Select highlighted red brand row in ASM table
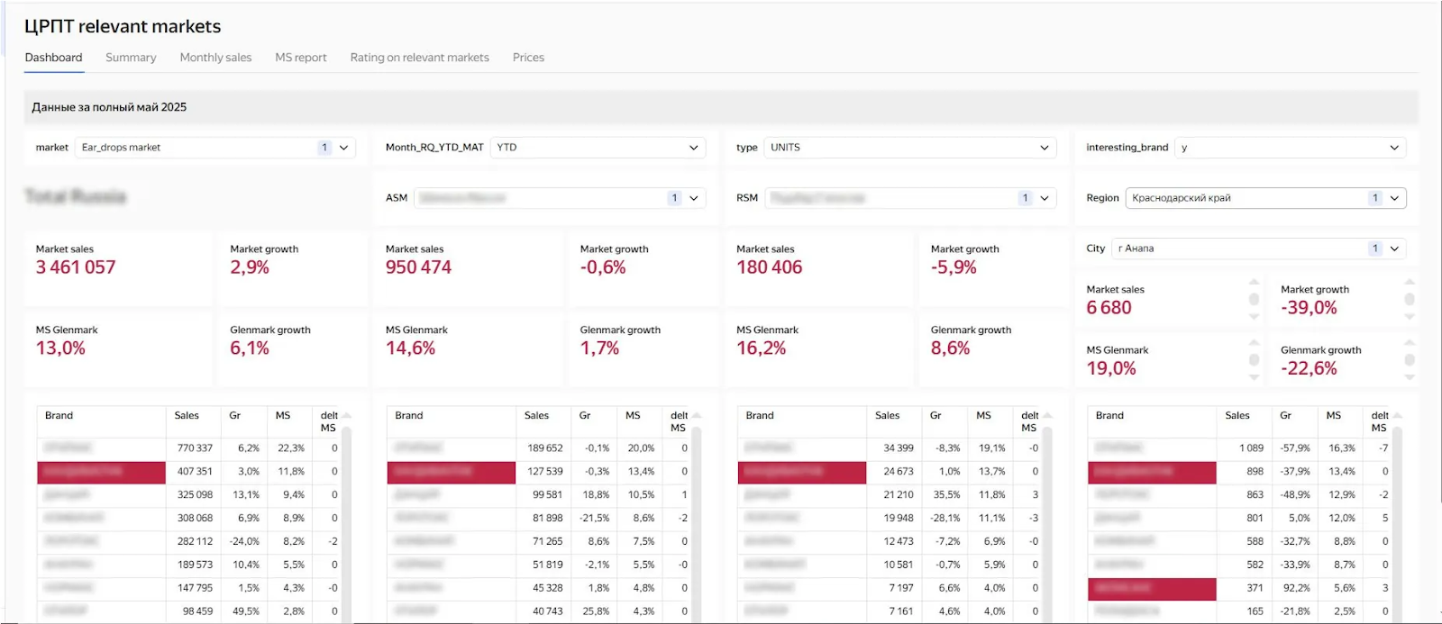The width and height of the screenshot is (1442, 624). click(451, 472)
